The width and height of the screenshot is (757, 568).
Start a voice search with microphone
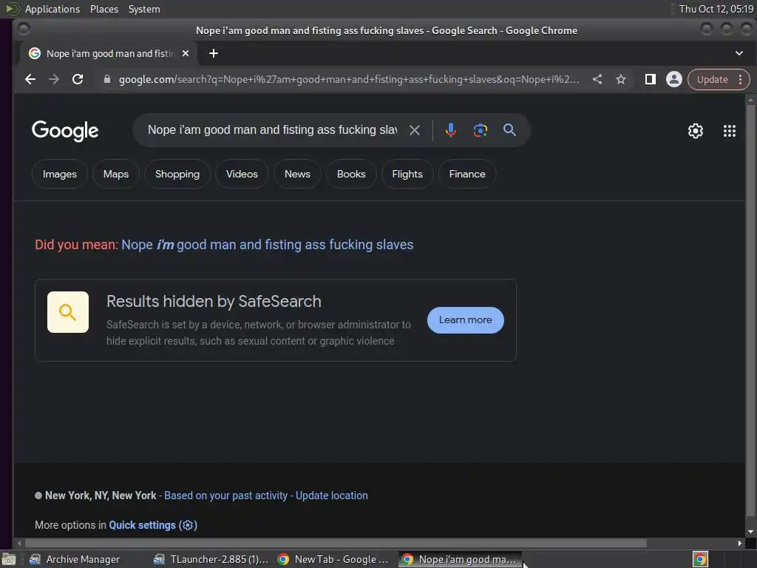[450, 130]
